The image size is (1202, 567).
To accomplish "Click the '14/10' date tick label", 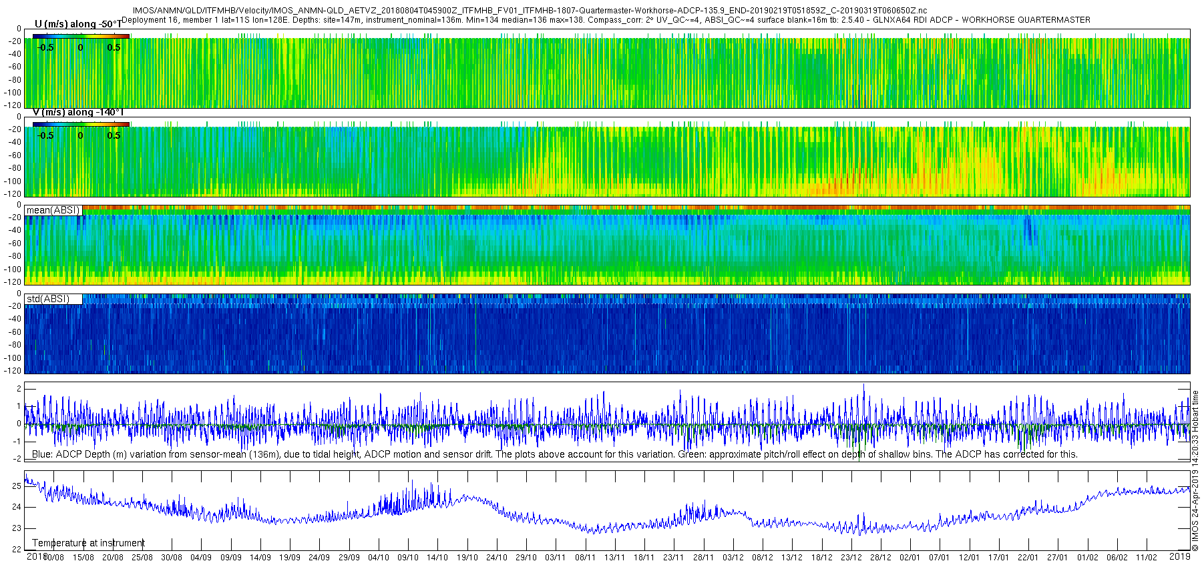I will click(x=437, y=558).
